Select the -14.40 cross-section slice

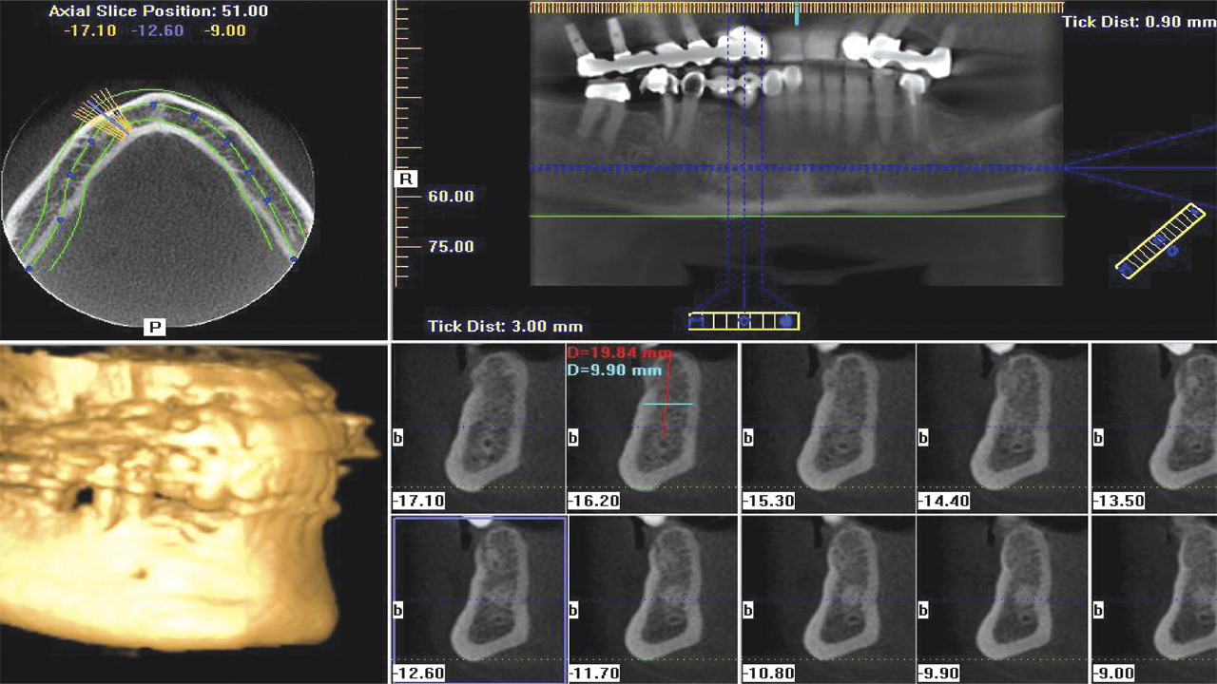point(1002,427)
